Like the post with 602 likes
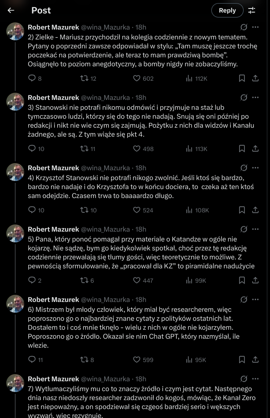This screenshot has height=418, width=270. (x=137, y=78)
